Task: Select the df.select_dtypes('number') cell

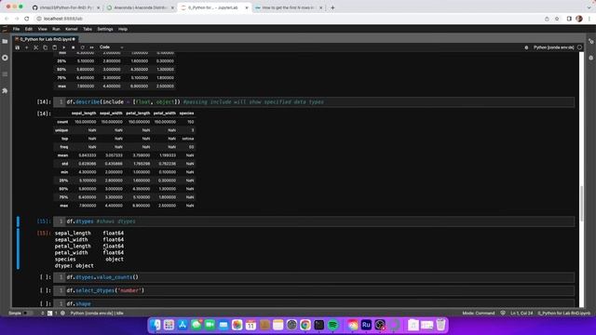Action: (314, 290)
